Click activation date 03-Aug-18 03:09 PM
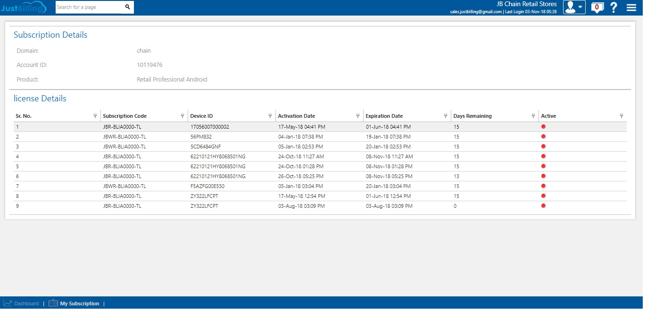The image size is (647, 311). (x=301, y=206)
